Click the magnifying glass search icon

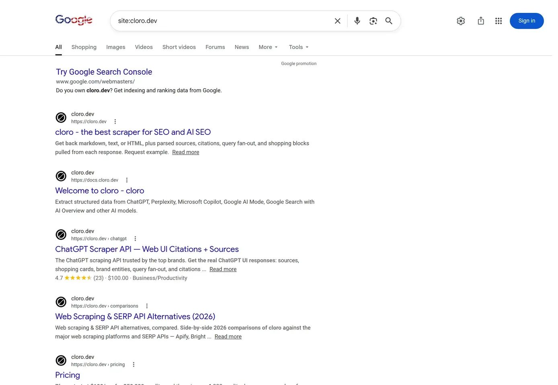[389, 21]
